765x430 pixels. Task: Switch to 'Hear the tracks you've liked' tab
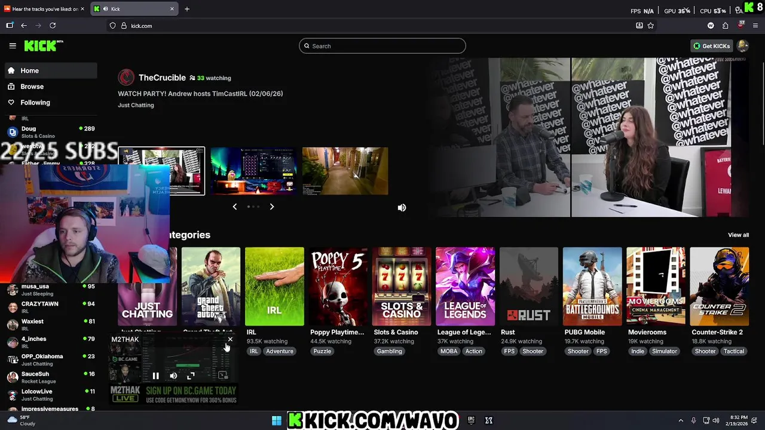pos(45,9)
